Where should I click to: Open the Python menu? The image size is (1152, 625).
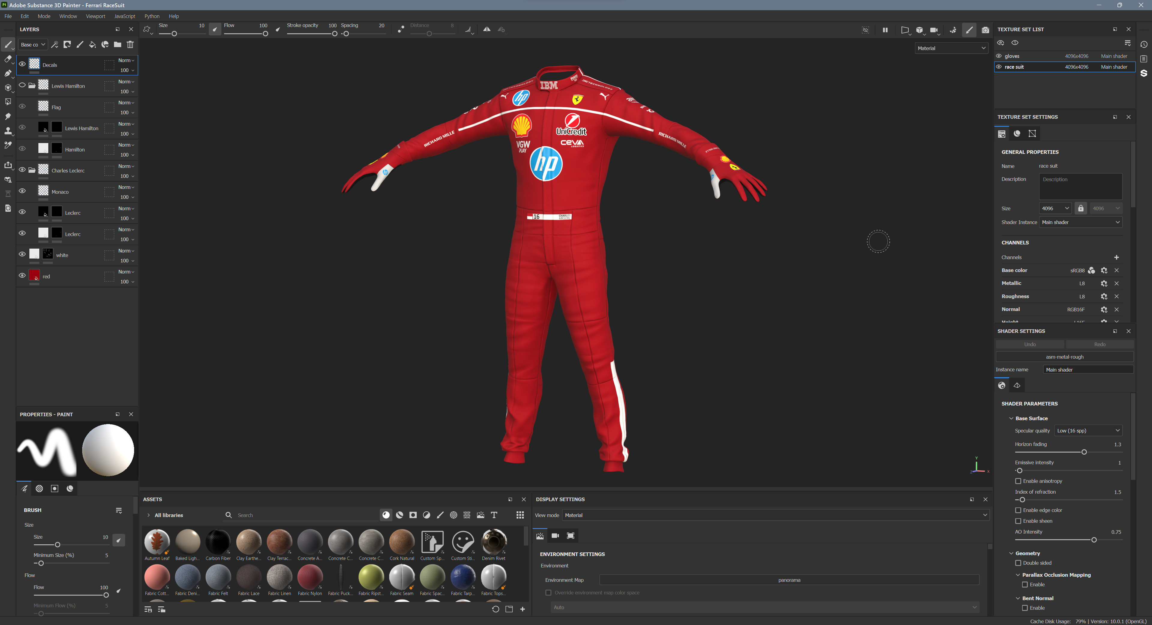(x=151, y=16)
